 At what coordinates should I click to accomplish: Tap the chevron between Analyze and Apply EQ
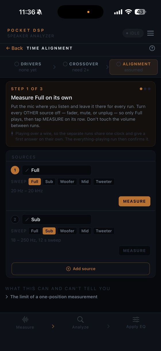[x=108, y=326]
